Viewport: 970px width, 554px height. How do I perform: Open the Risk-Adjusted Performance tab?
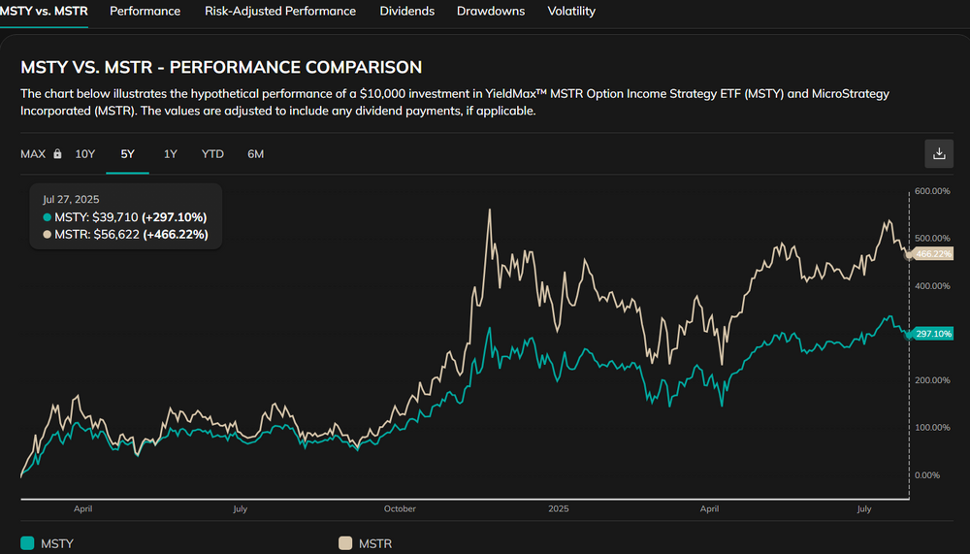(x=279, y=12)
